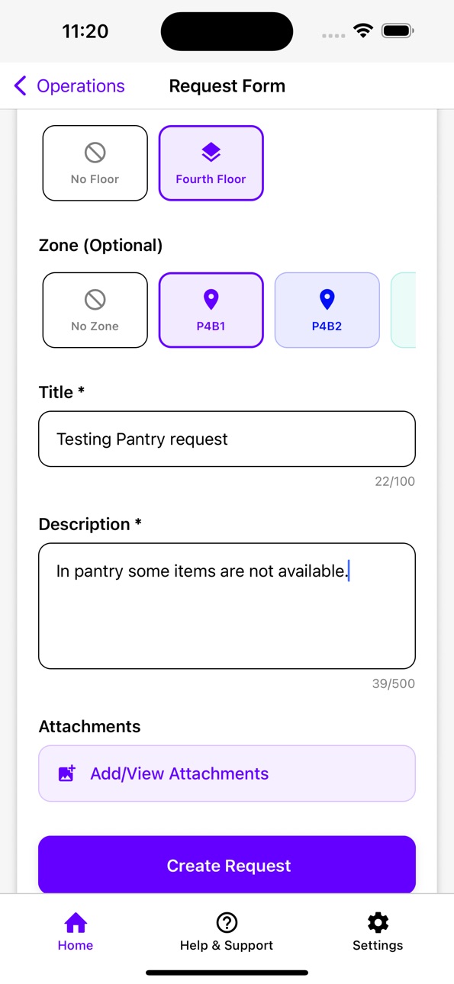The height and width of the screenshot is (984, 454).
Task: Select the No Floor option
Action: [x=95, y=163]
